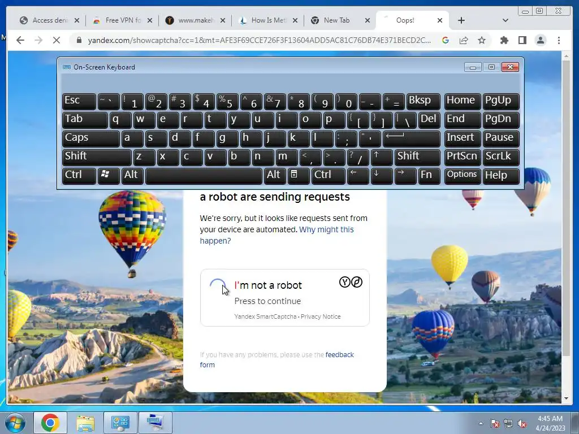
Task: Click Esc on the On-Screen Keyboard
Action: (79, 101)
